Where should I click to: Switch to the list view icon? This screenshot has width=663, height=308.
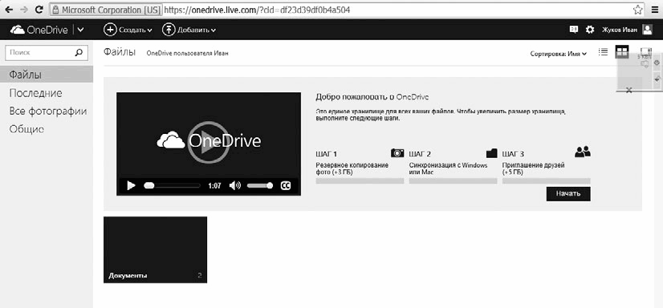coord(604,52)
